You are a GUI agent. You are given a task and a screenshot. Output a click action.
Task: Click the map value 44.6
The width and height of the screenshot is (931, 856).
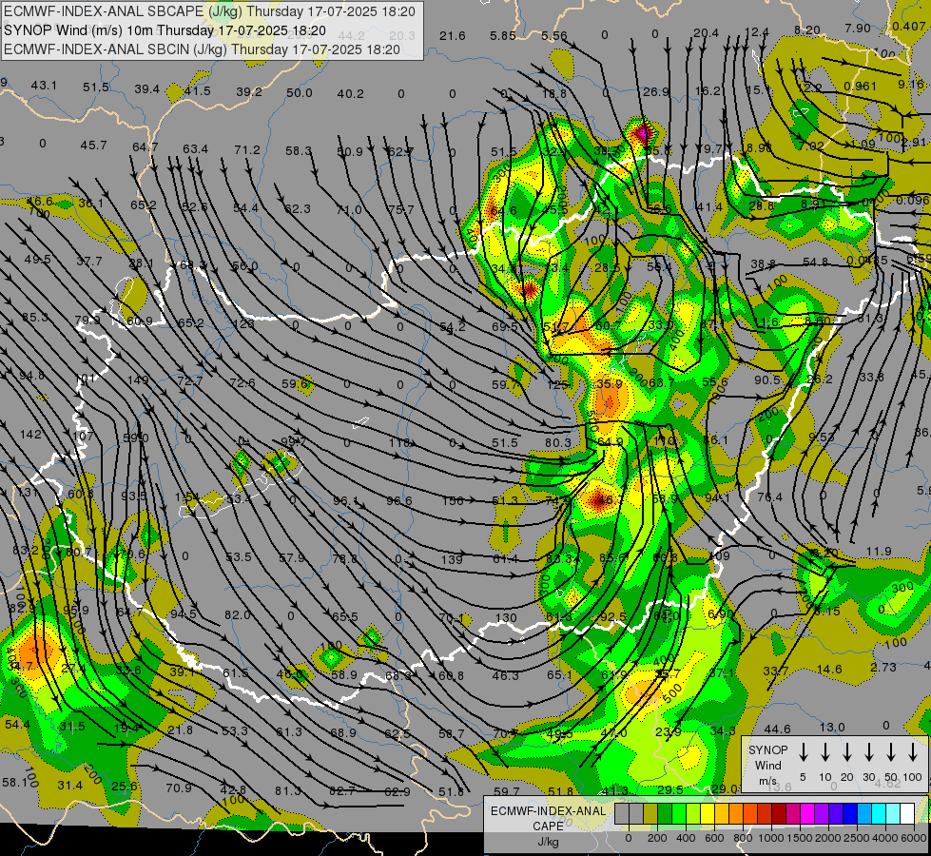point(777,729)
